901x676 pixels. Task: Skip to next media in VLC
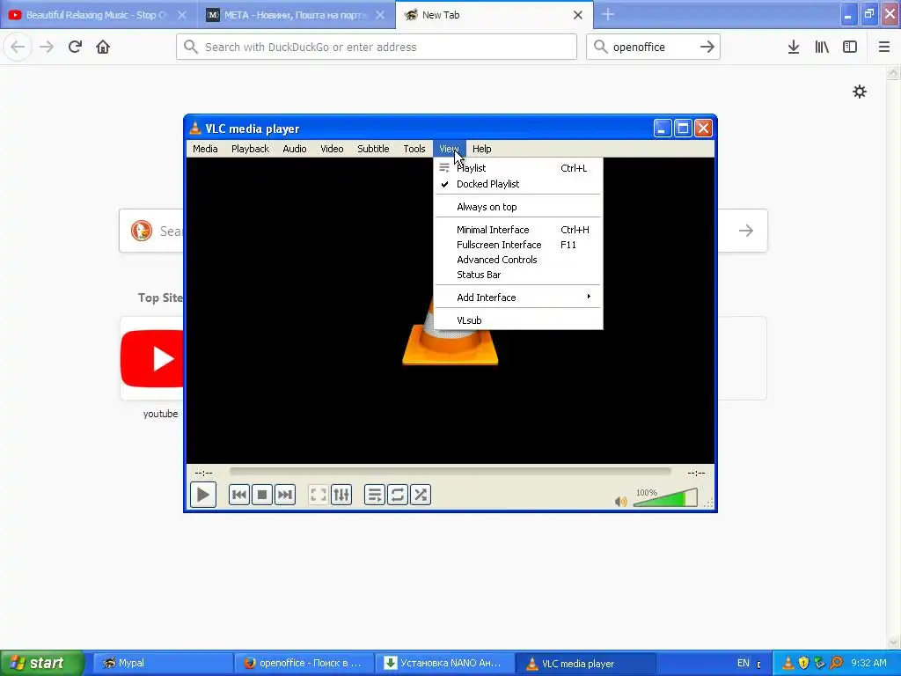(285, 495)
